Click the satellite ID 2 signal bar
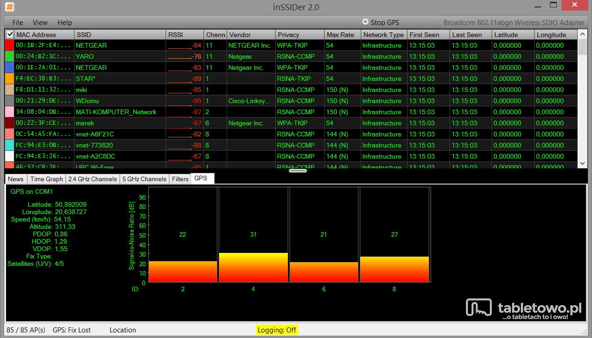Viewport: 592px width, 338px height. 183,271
